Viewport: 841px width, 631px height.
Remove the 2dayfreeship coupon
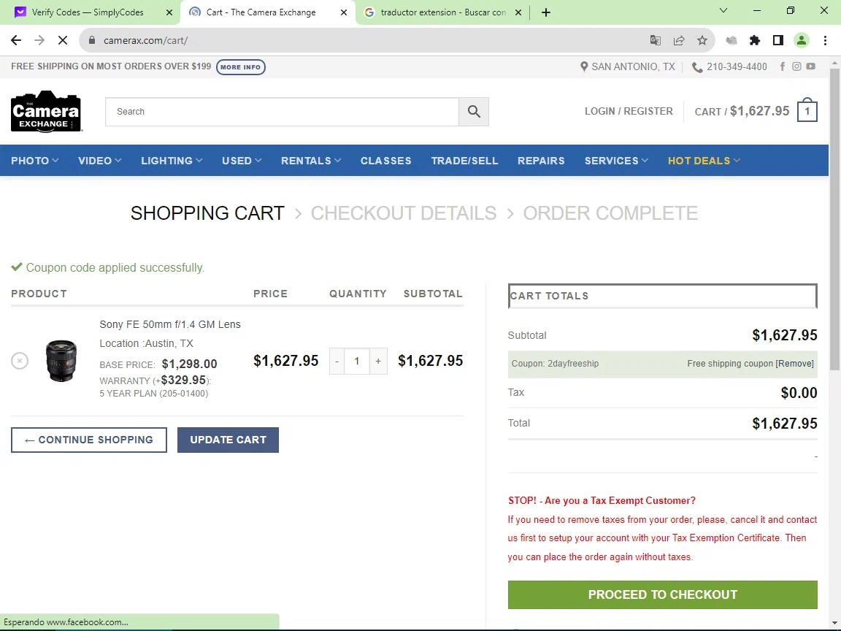794,363
